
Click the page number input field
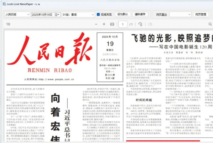[123, 24]
